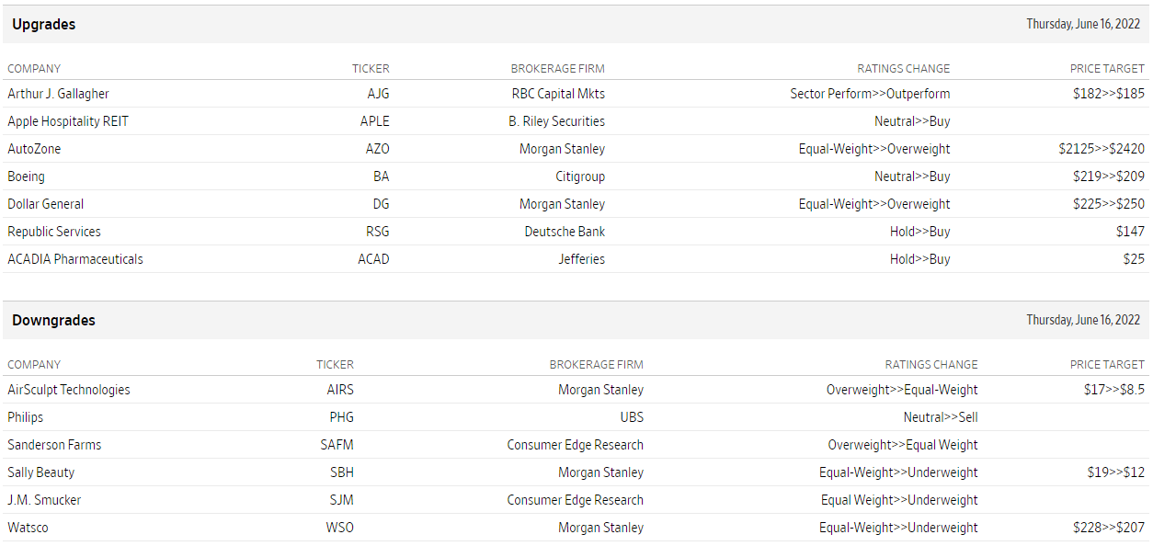The image size is (1153, 546).
Task: Click the AutoZone price target $2125>>$2420
Action: click(1101, 149)
